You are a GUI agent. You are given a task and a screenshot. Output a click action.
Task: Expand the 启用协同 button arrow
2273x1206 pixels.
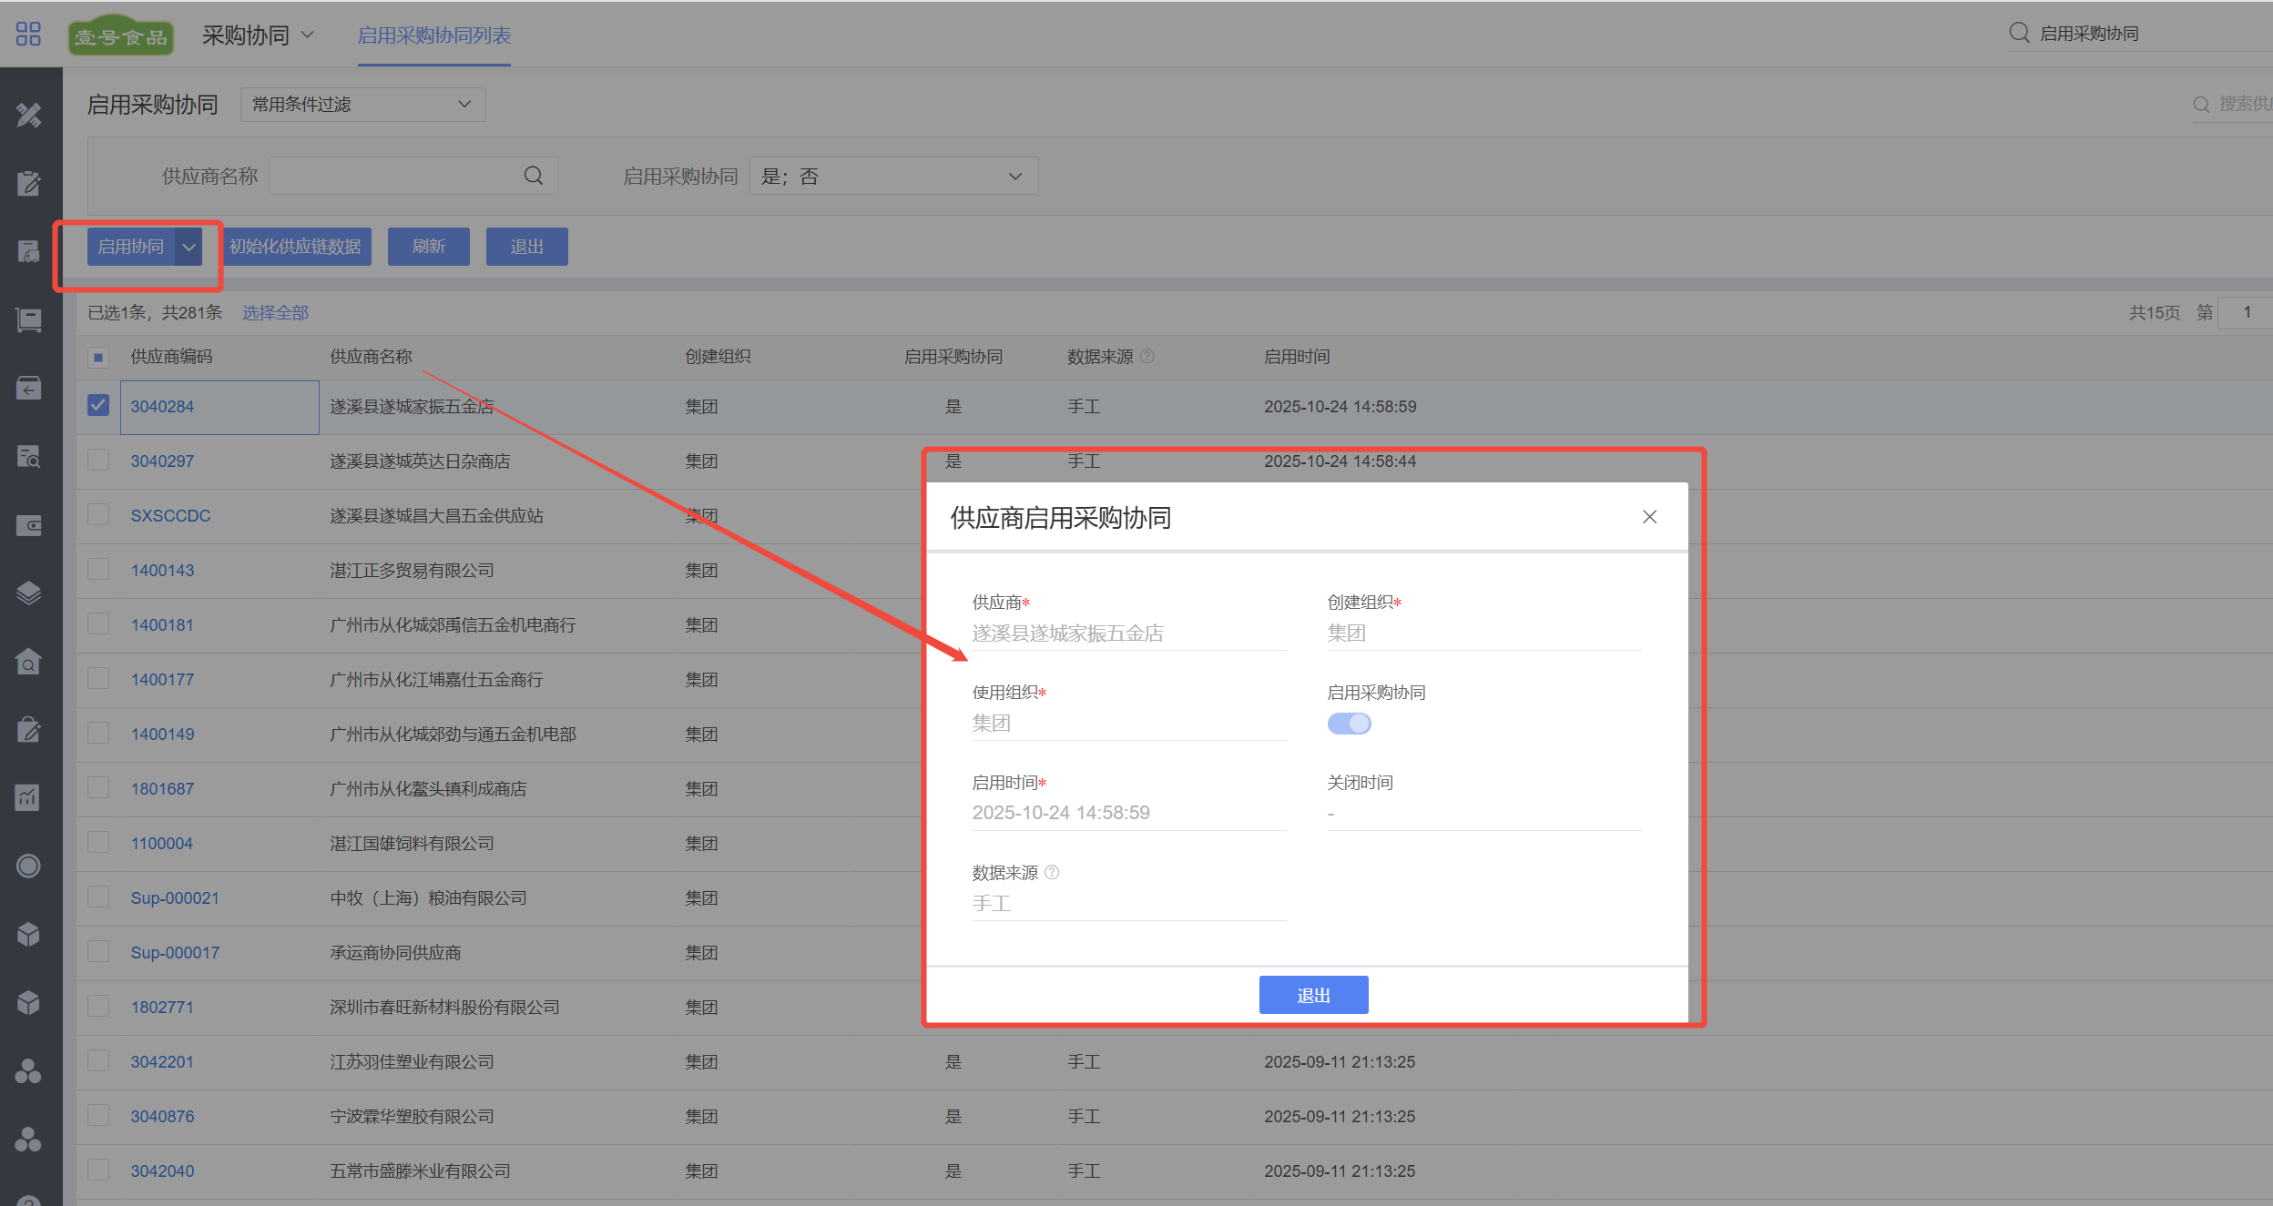point(189,247)
